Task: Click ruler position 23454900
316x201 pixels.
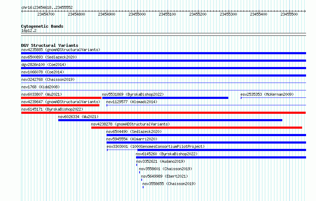Action: point(107,14)
